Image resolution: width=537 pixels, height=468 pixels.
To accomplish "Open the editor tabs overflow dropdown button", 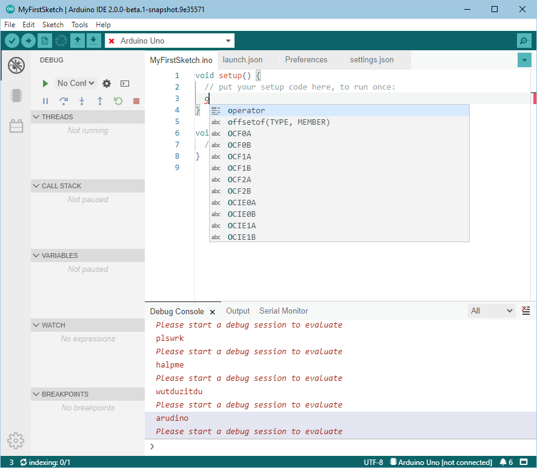I will 524,60.
